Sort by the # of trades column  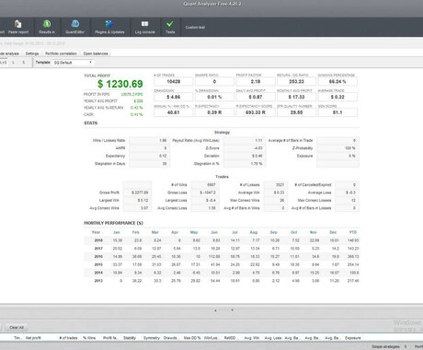coord(68,338)
